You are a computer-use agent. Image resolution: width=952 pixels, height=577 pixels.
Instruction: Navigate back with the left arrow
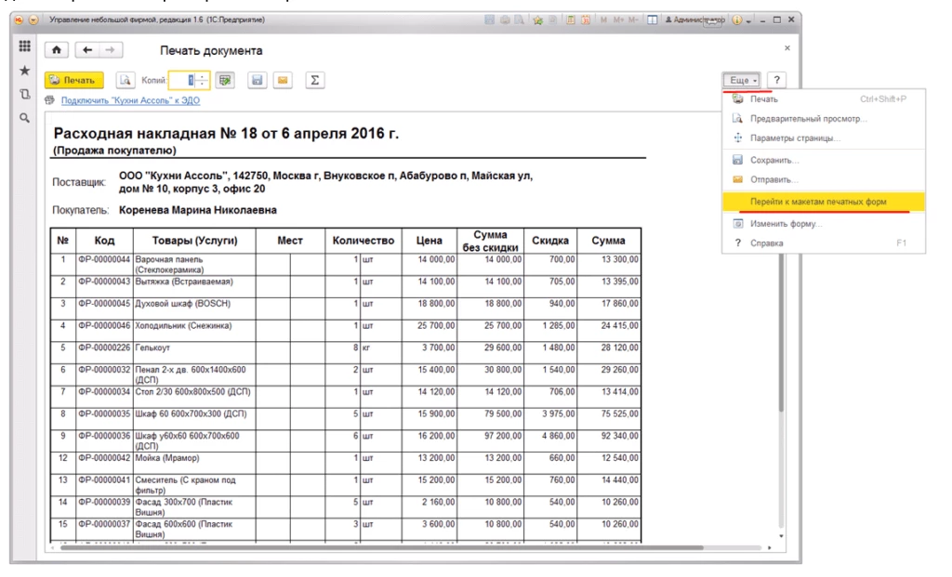coord(86,50)
